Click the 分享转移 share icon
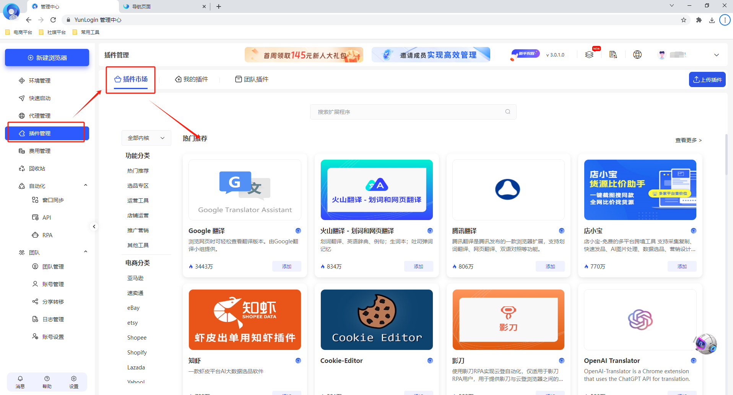Screen dimensions: 733x395 pyautogui.click(x=35, y=301)
